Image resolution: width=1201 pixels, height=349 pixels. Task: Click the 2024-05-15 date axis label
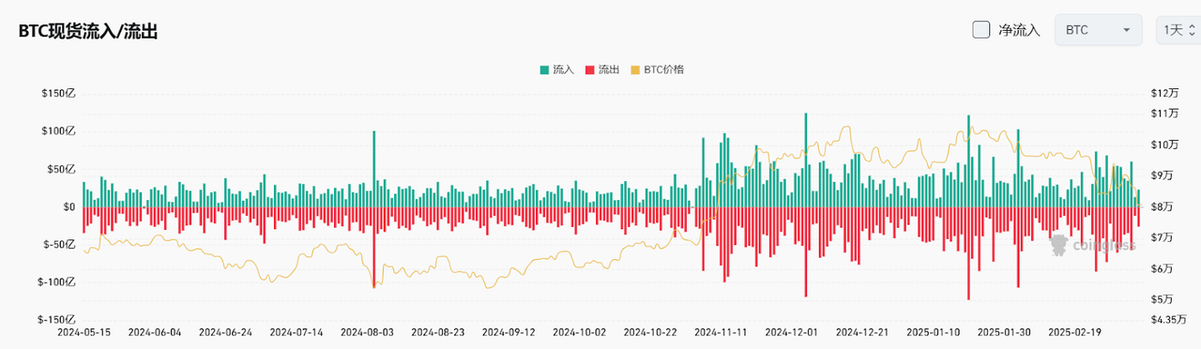pos(84,332)
